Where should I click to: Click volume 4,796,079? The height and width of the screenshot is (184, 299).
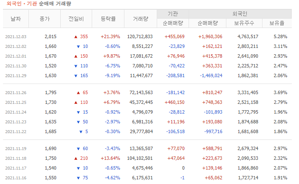[142, 112]
